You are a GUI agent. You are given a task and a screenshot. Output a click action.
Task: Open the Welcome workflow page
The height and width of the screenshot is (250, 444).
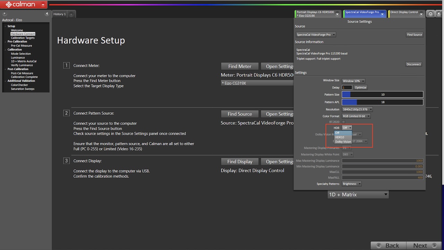(x=17, y=31)
